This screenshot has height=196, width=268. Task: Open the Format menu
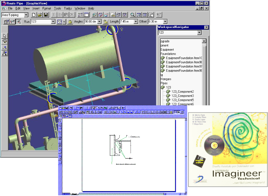47,8
